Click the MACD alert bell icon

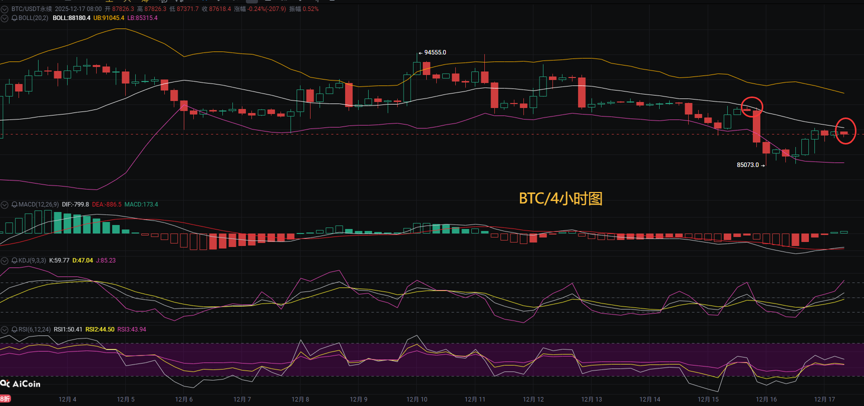pyautogui.click(x=15, y=204)
